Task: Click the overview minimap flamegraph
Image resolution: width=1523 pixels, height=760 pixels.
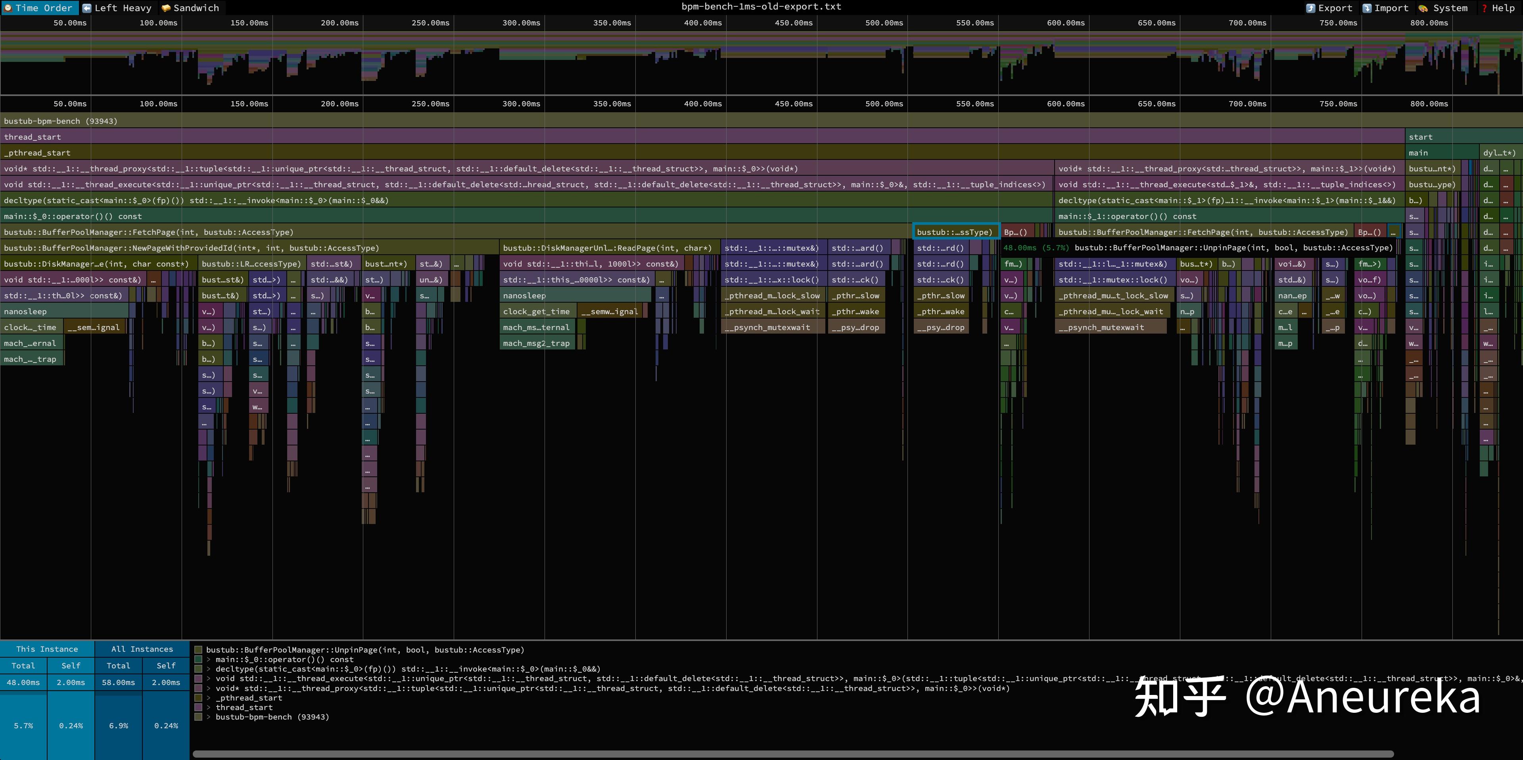Action: click(x=761, y=62)
